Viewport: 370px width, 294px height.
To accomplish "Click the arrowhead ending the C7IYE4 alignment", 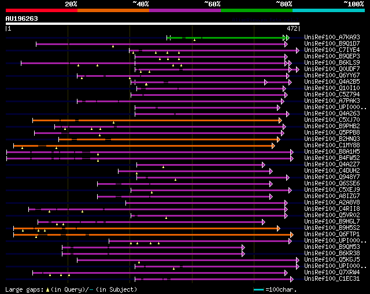I will coord(298,50).
